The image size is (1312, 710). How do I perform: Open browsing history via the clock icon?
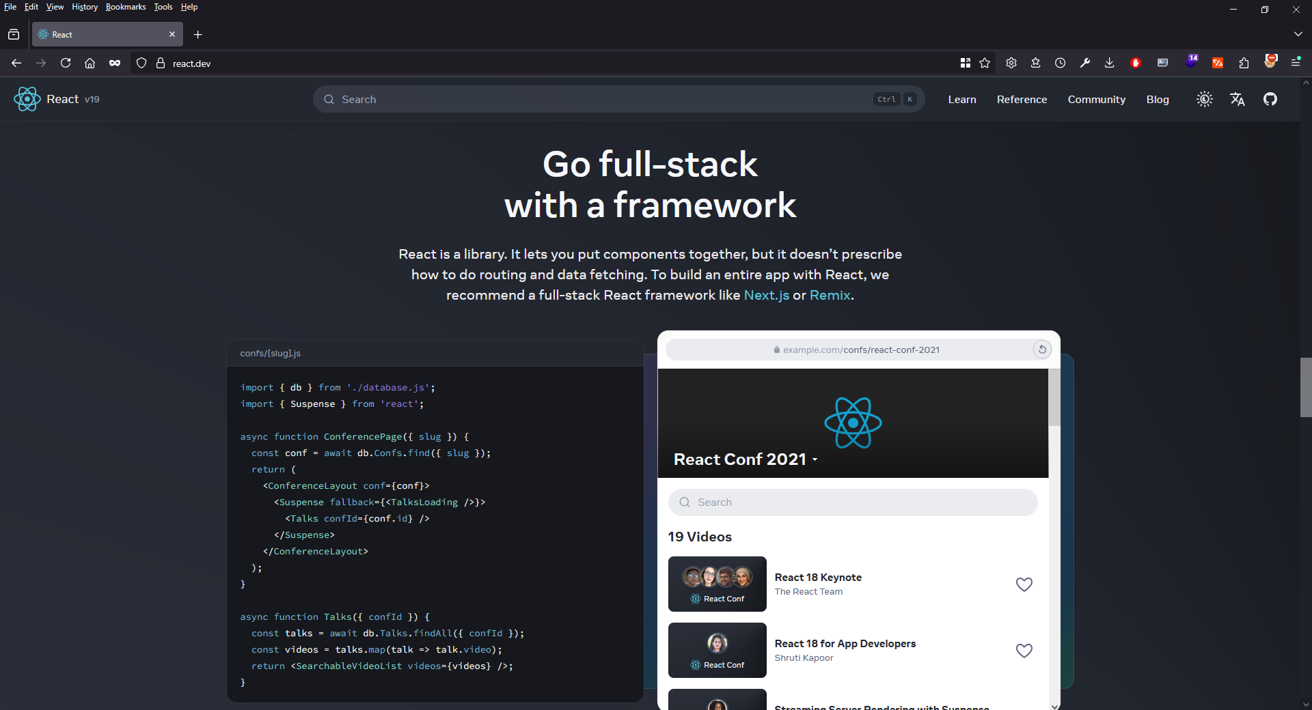[x=1061, y=63]
